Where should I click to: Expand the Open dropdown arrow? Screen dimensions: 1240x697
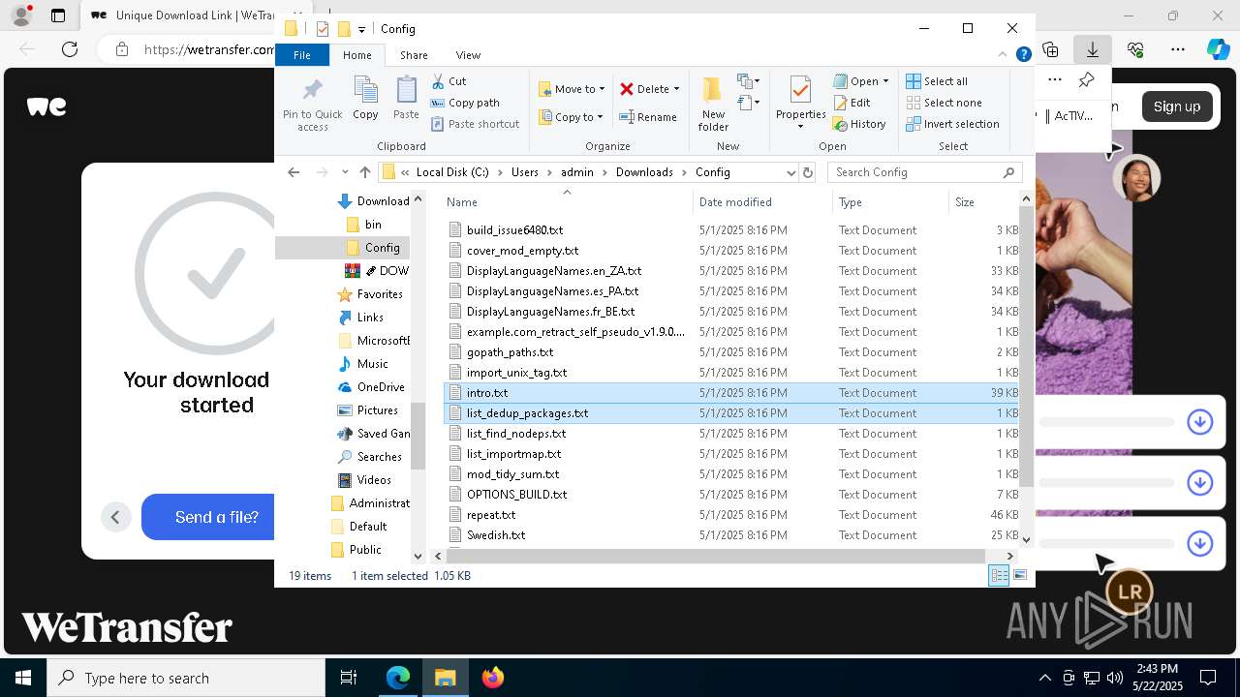tap(885, 81)
